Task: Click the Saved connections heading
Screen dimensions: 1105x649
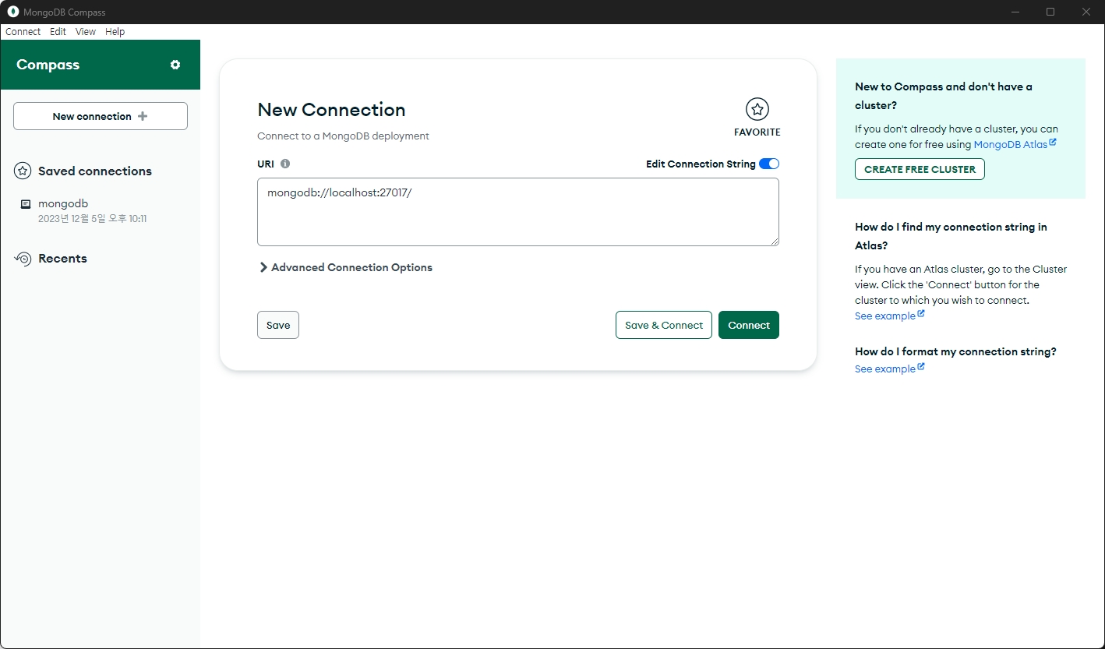Action: tap(95, 171)
